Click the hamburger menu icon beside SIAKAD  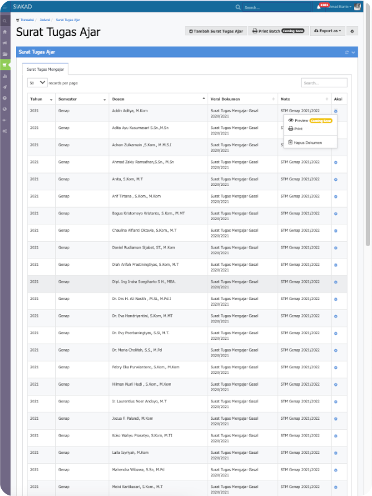[6, 7]
